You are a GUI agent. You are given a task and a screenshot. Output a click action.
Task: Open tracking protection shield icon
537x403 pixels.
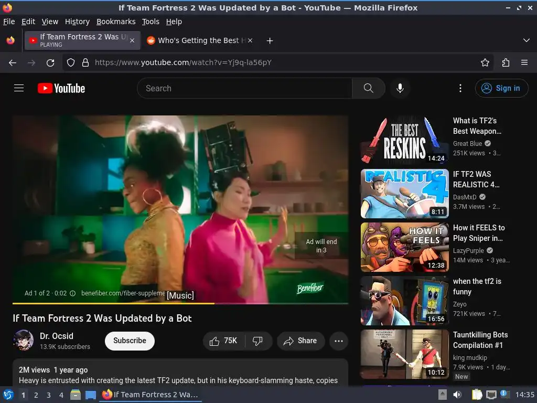point(71,63)
